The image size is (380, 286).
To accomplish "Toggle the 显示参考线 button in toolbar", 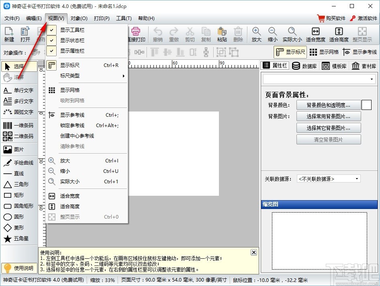I will point(360,52).
